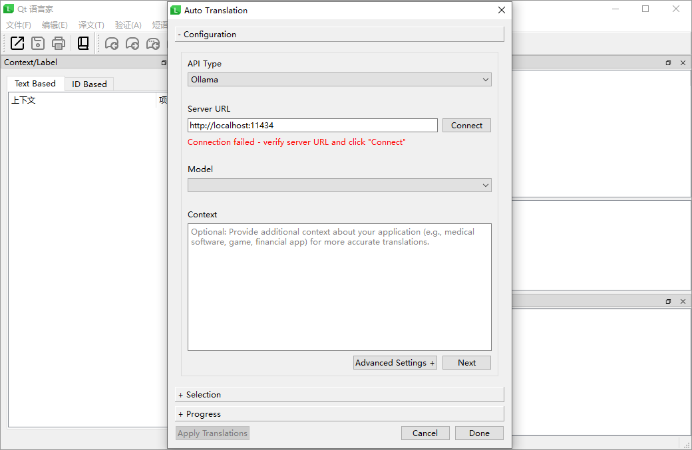Float the upper right dock panel
This screenshot has height=450, width=692.
pyautogui.click(x=668, y=62)
